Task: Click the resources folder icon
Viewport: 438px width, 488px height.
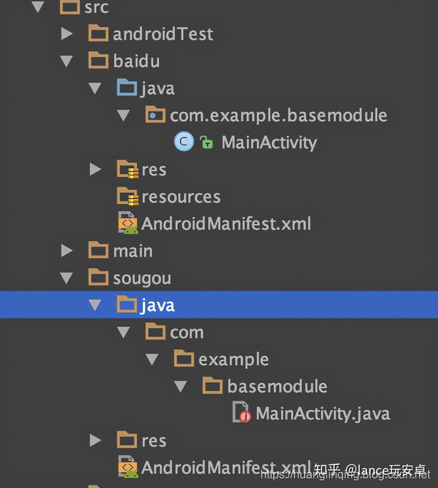Action: (128, 196)
